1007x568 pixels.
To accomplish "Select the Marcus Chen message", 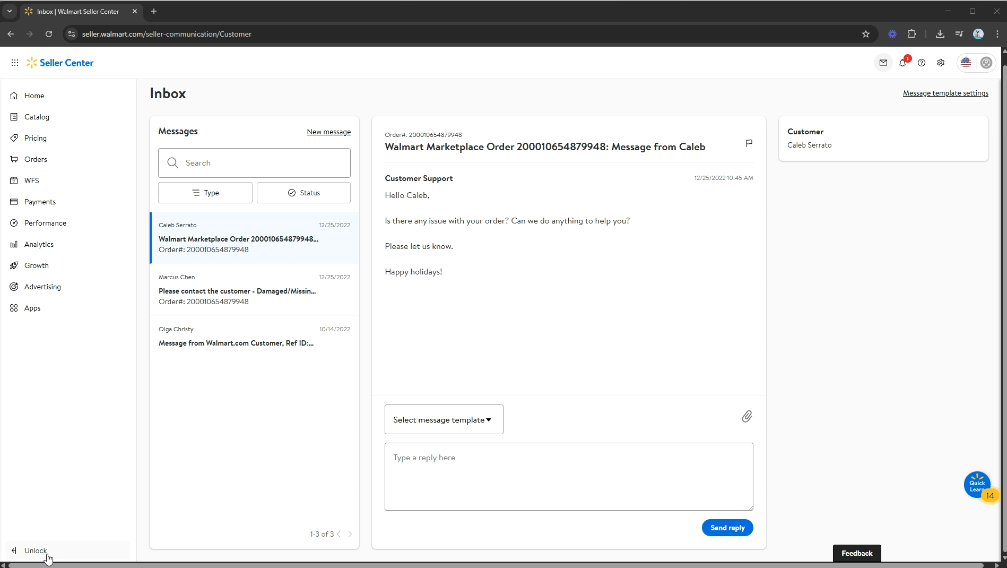I will (x=254, y=290).
